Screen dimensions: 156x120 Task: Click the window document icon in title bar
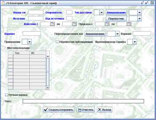click(x=3, y=3)
